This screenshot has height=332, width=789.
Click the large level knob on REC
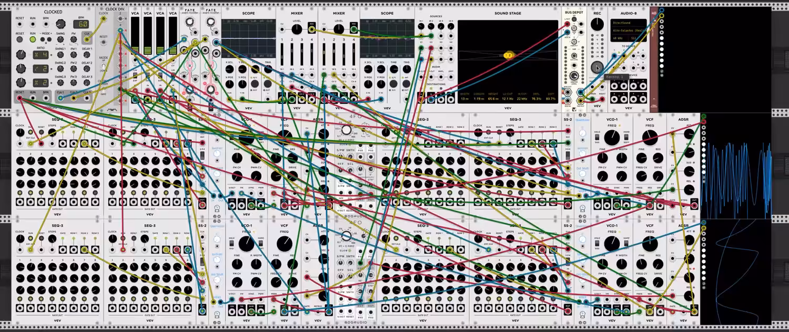coord(597,25)
